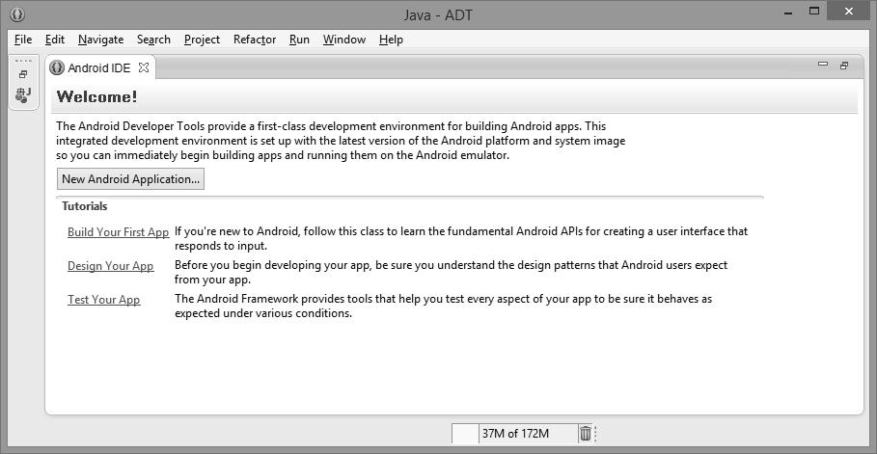
Task: Open the Project menu
Action: (x=202, y=40)
